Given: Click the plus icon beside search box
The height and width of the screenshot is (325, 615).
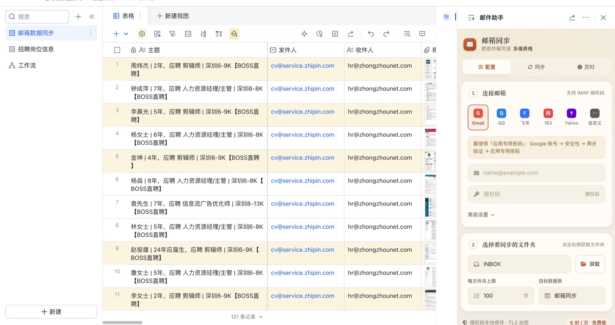Looking at the screenshot, I should tap(78, 16).
